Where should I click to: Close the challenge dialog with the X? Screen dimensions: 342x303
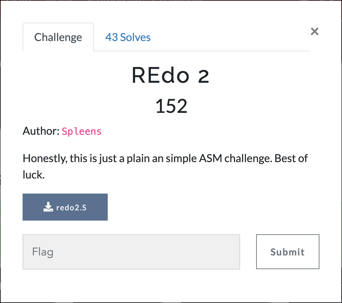coord(315,31)
